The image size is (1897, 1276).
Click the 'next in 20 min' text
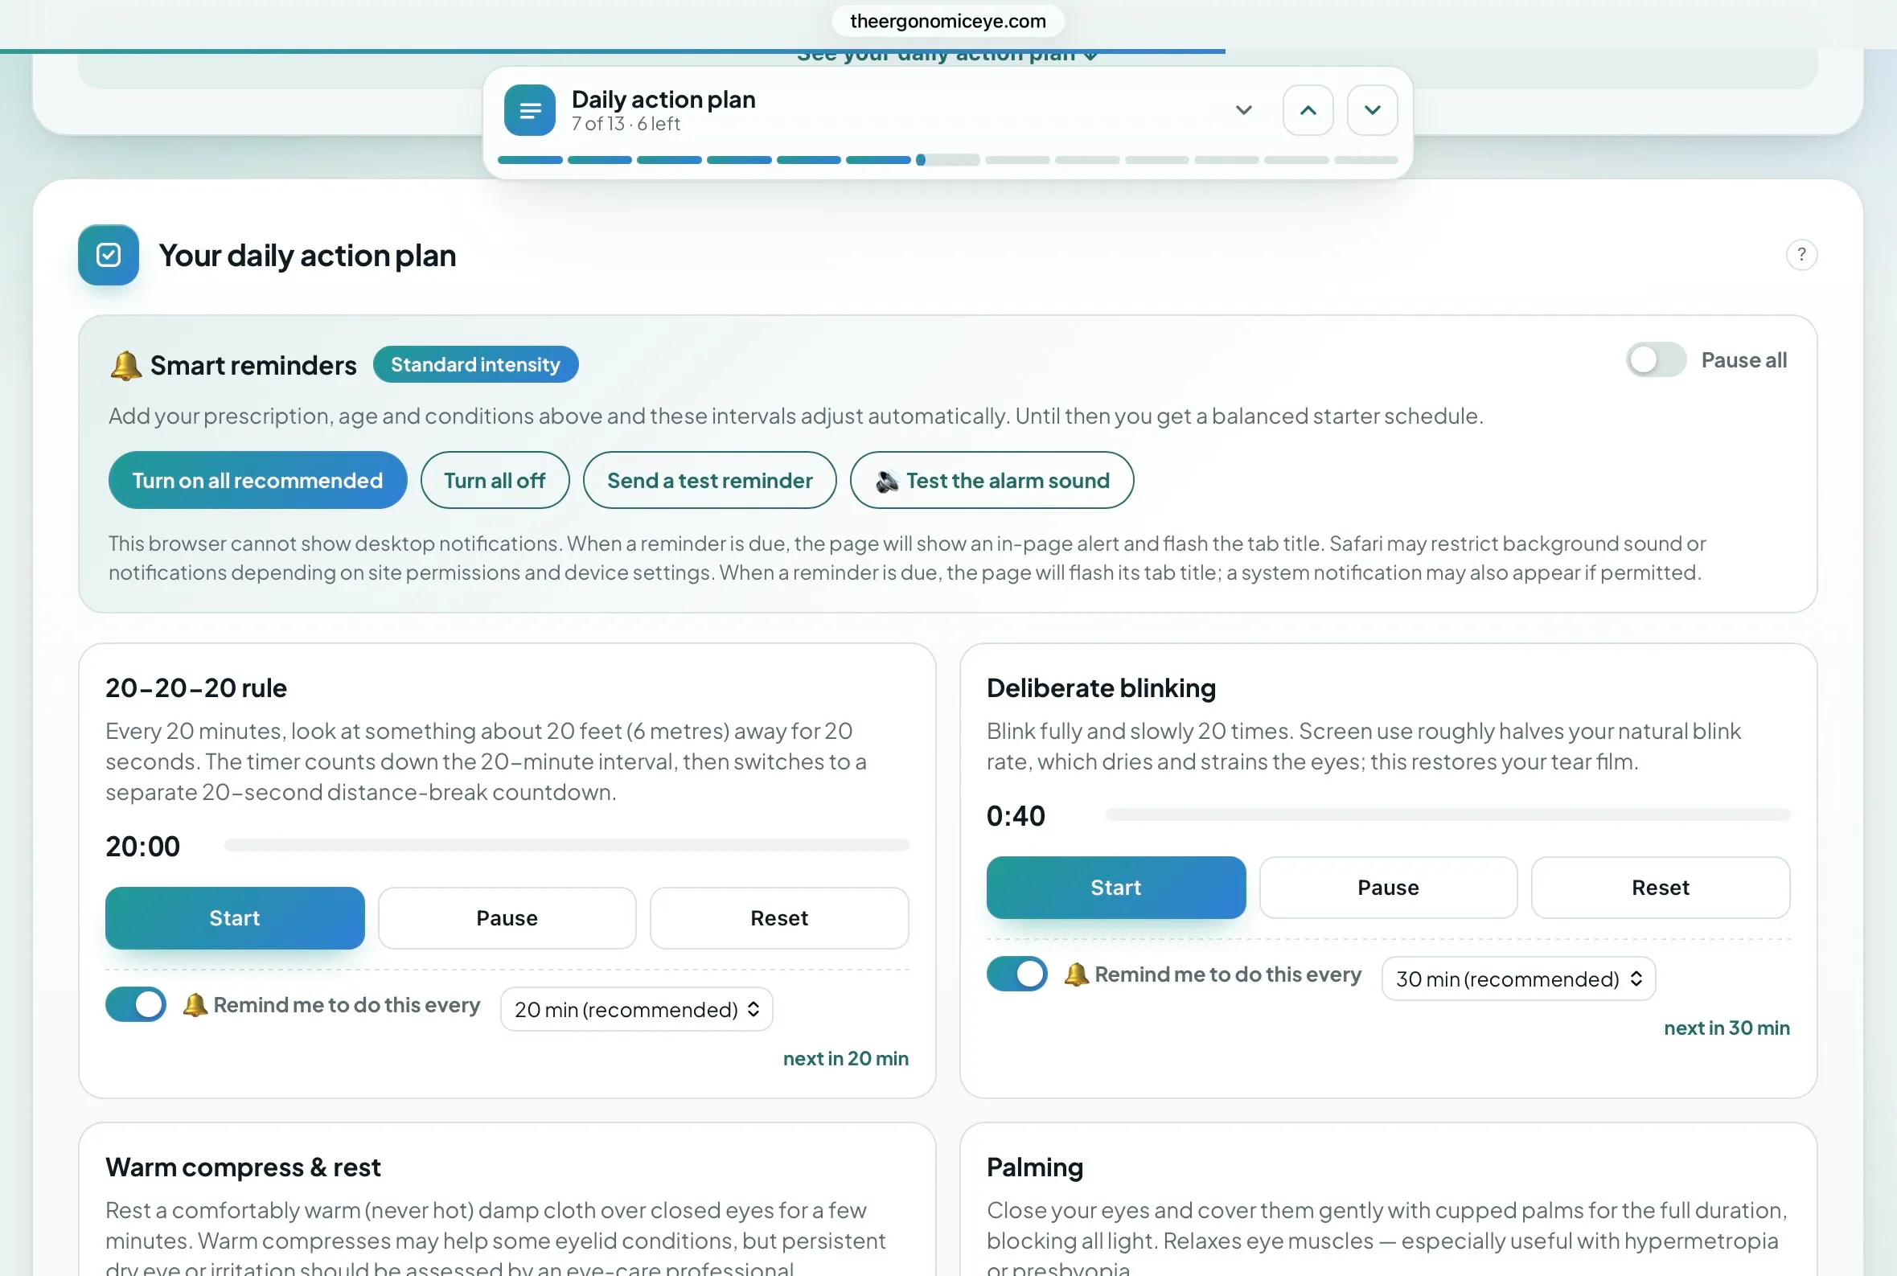point(845,1058)
